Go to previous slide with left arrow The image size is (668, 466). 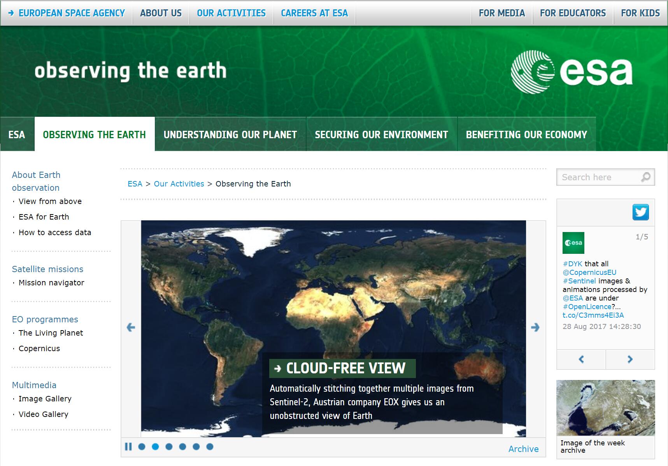131,327
